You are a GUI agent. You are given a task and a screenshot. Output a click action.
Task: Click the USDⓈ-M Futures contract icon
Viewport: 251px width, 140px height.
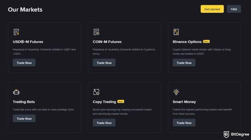pos(16,32)
